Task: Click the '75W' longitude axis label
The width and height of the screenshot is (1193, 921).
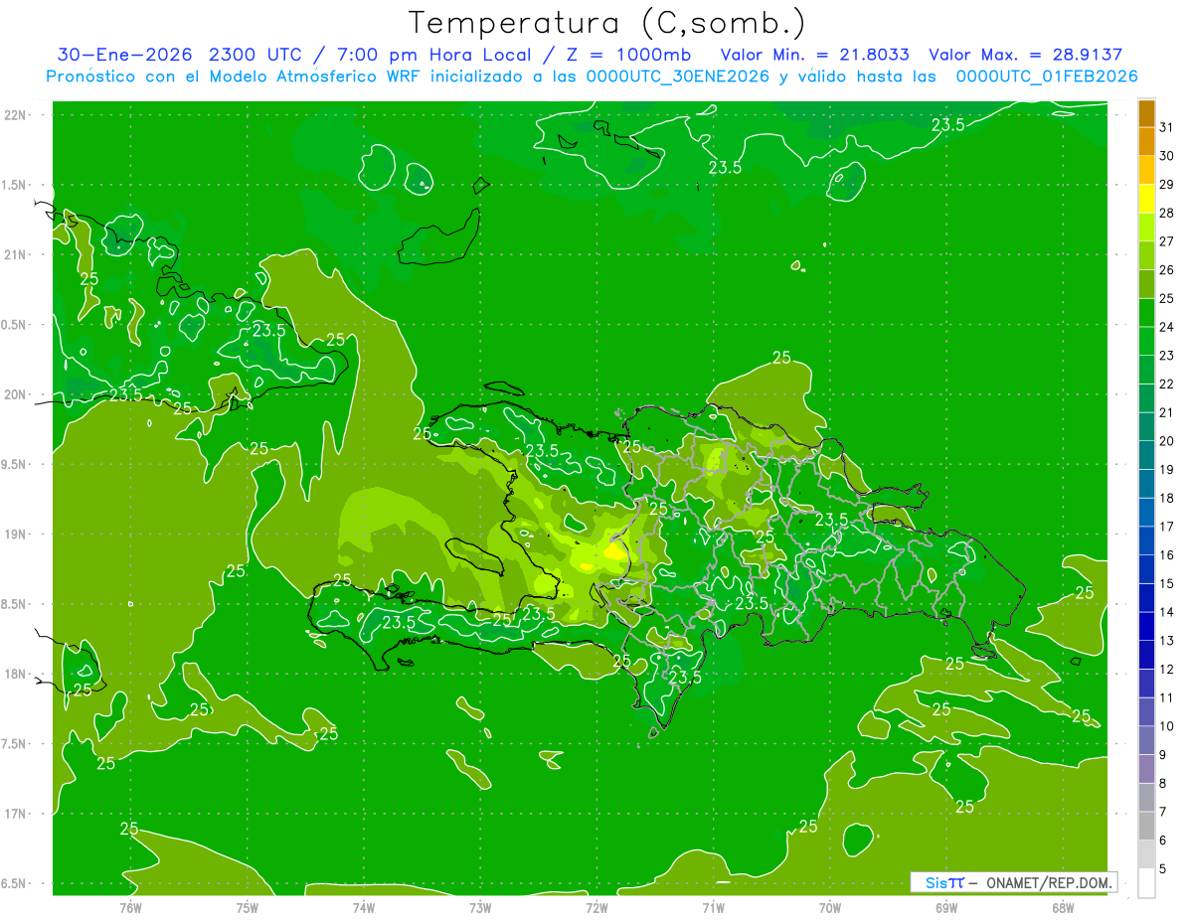Action: [x=247, y=908]
